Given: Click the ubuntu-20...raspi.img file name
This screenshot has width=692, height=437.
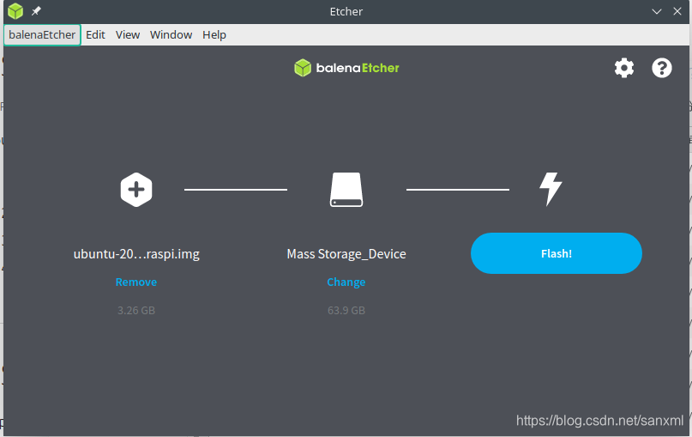Looking at the screenshot, I should tap(136, 254).
